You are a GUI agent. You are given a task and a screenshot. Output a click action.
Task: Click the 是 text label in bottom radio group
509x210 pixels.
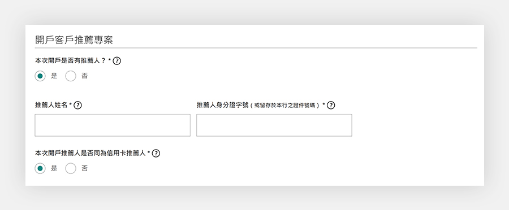click(54, 169)
